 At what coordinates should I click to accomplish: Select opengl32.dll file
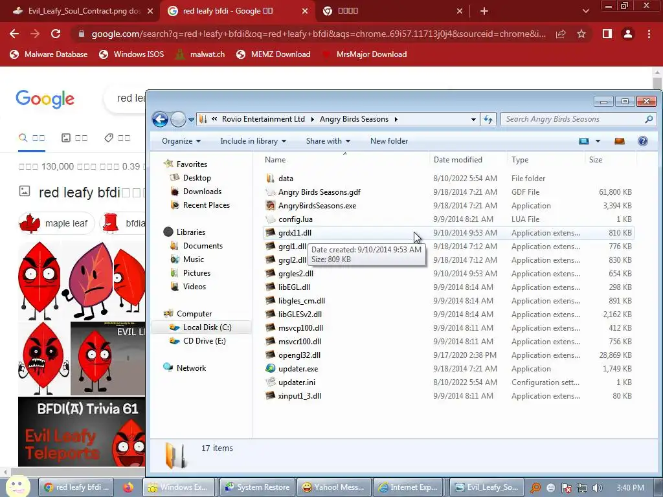448,355
